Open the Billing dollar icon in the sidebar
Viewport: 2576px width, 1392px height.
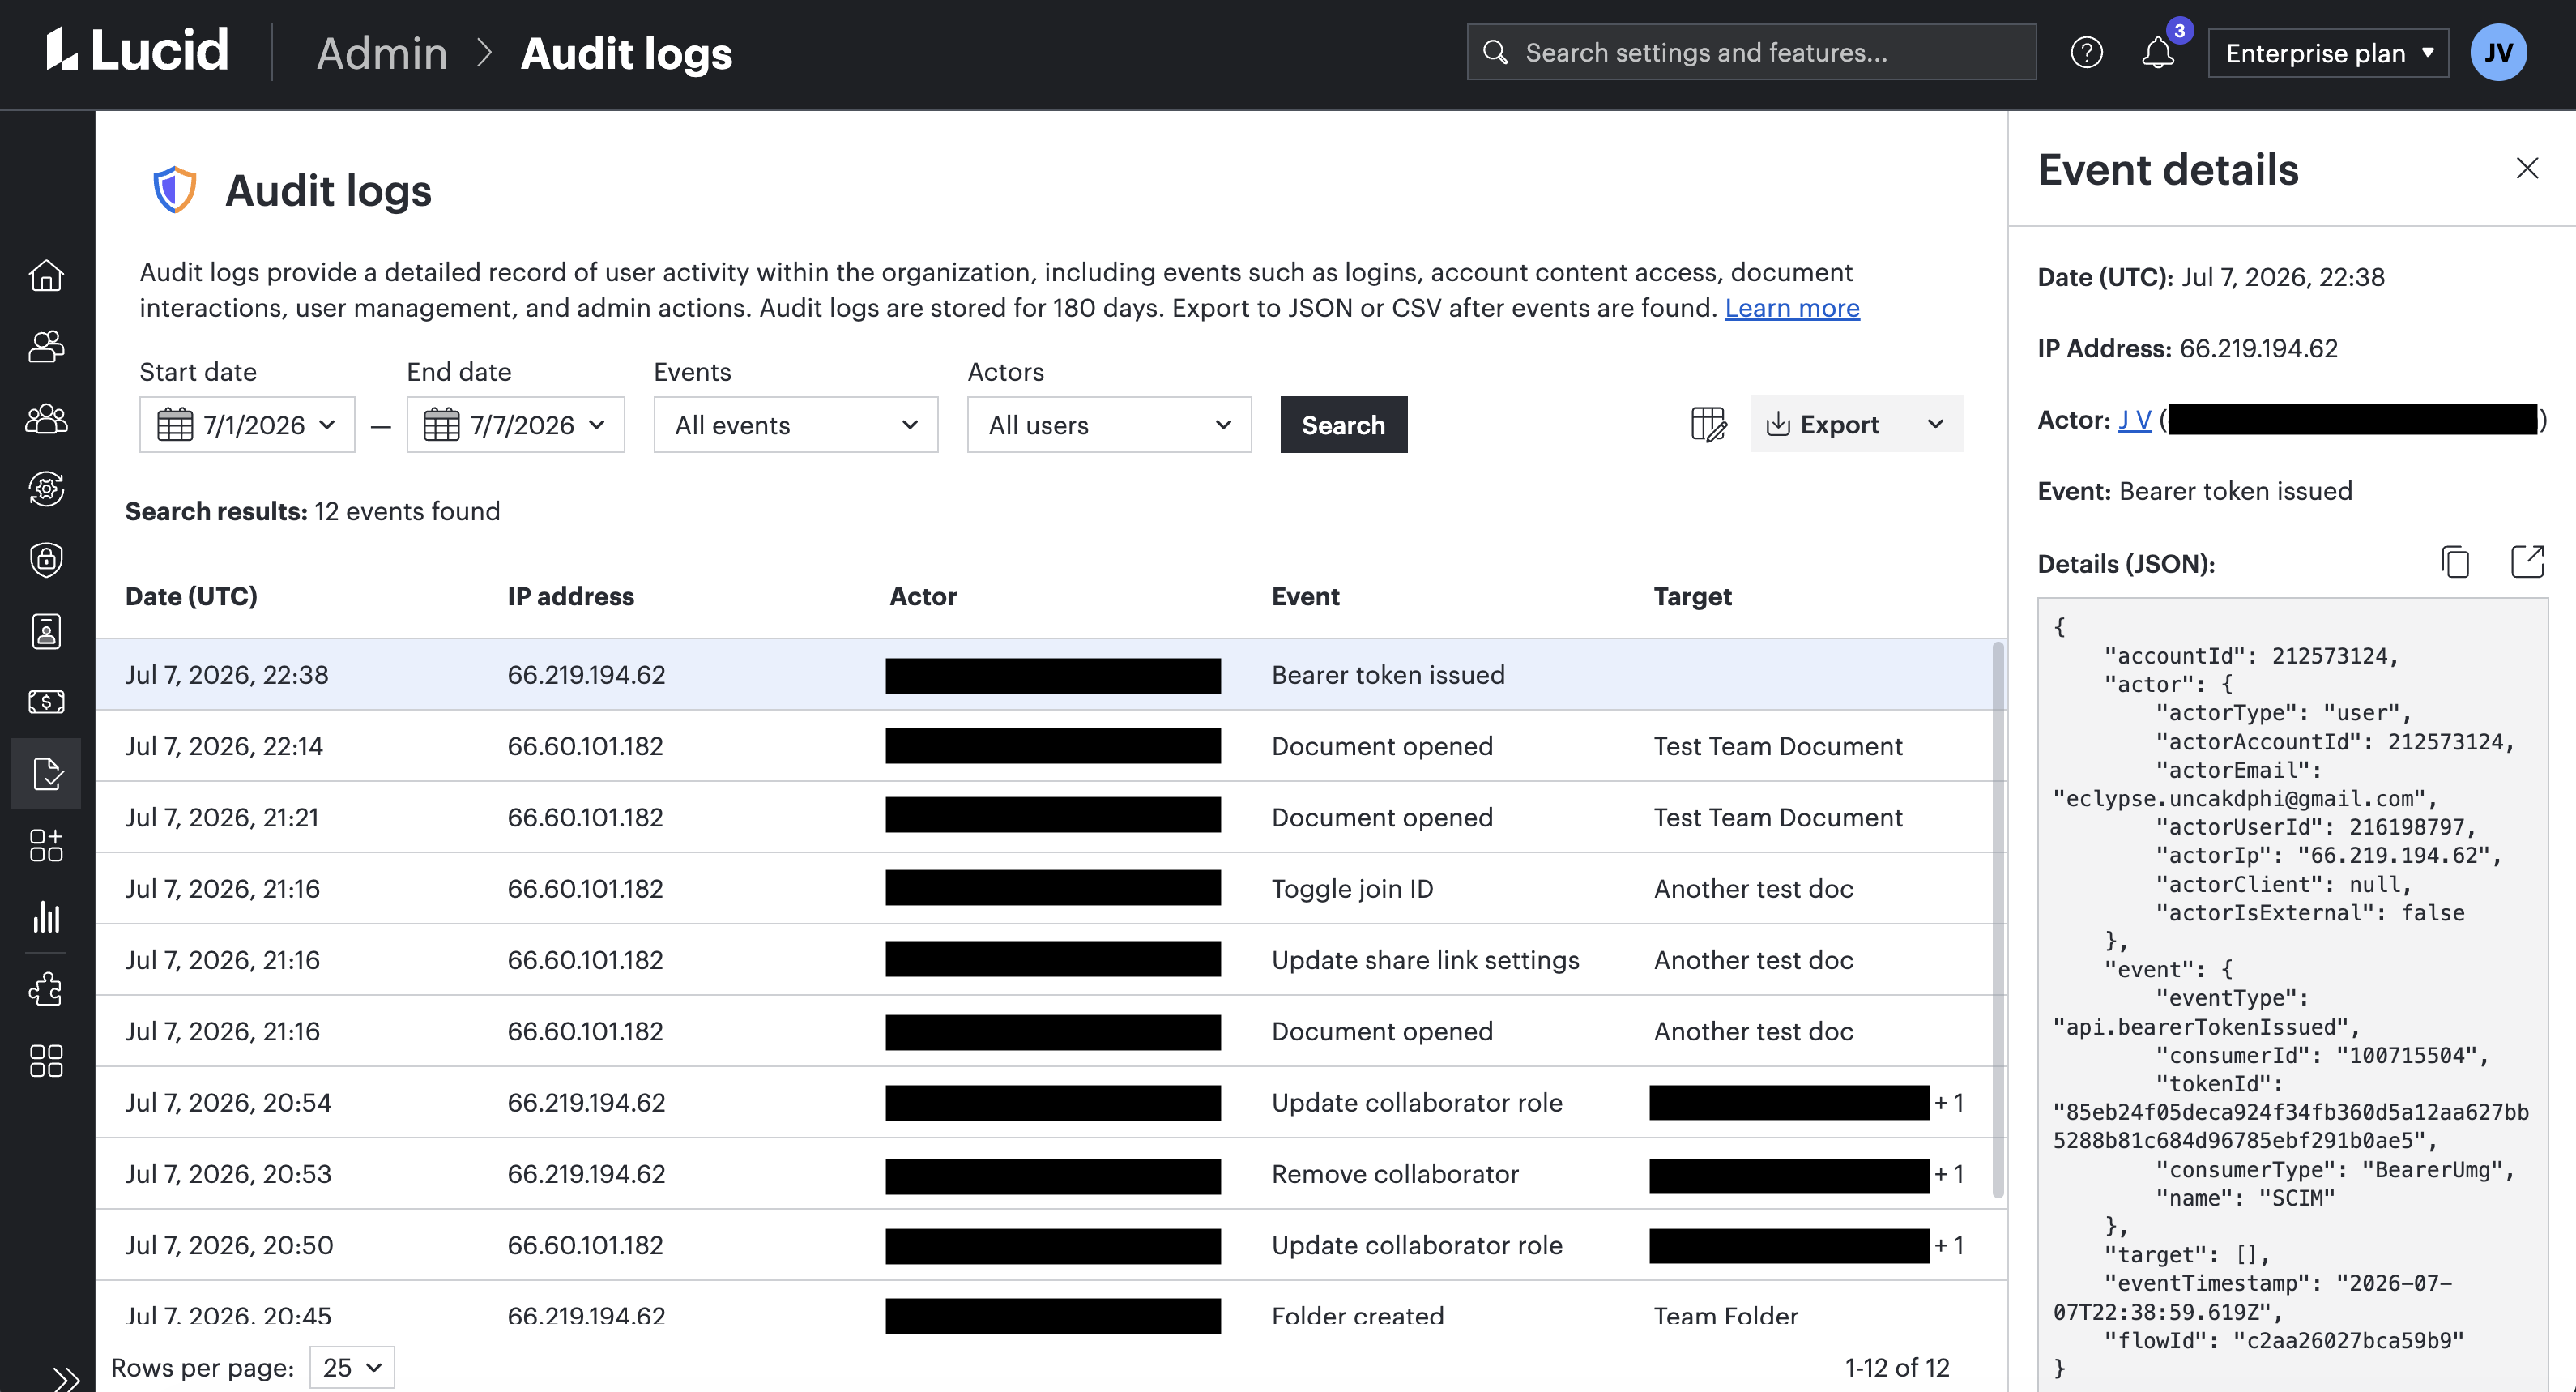point(46,702)
